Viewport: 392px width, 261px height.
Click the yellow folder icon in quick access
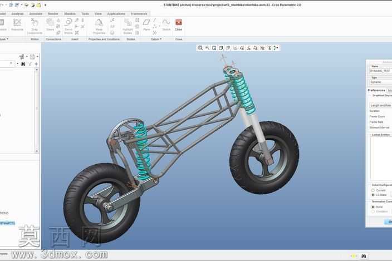click(39, 5)
